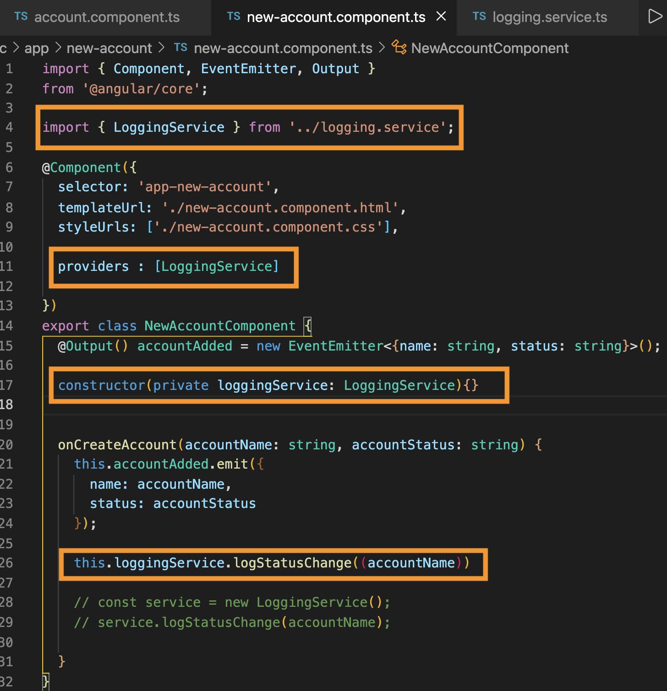Expand breadcrumb chevron after 'app'
The height and width of the screenshot is (691, 667).
[58, 48]
